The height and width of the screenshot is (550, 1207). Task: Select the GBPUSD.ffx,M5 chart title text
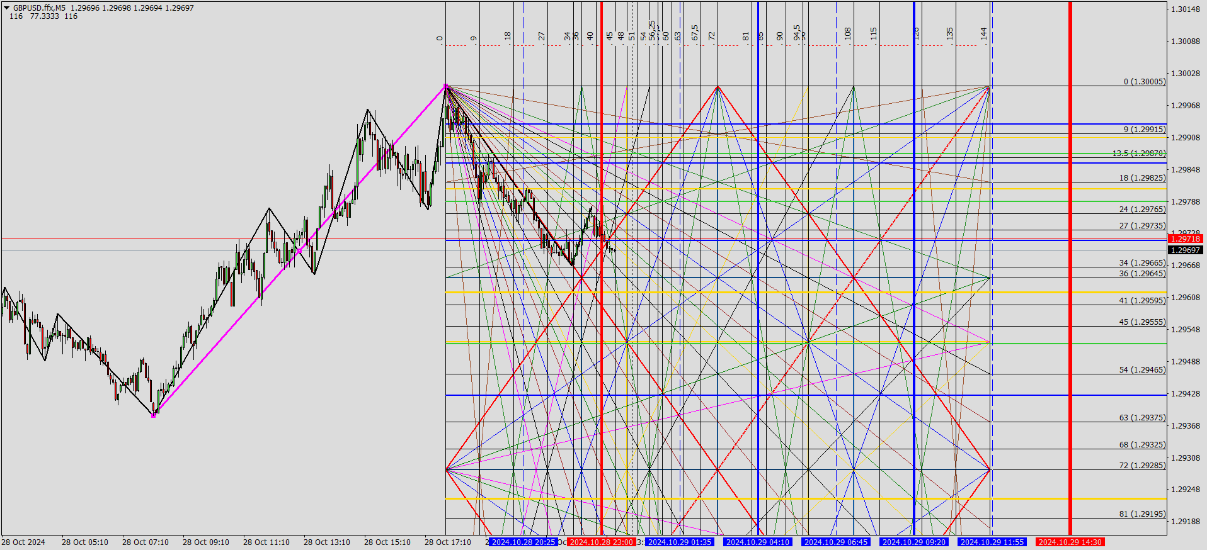[x=39, y=8]
